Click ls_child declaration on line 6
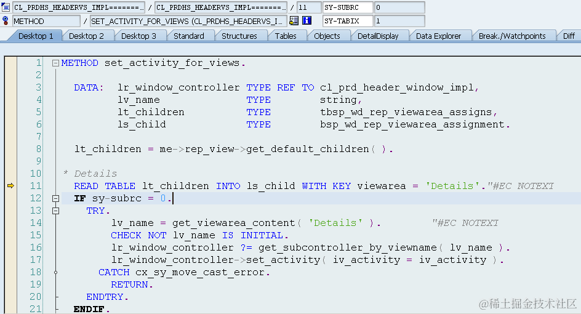The width and height of the screenshot is (581, 314). pyautogui.click(x=142, y=124)
